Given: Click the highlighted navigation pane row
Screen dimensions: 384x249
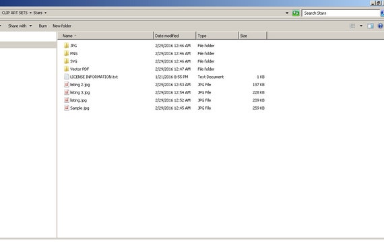Looking at the screenshot, I should [28, 45].
